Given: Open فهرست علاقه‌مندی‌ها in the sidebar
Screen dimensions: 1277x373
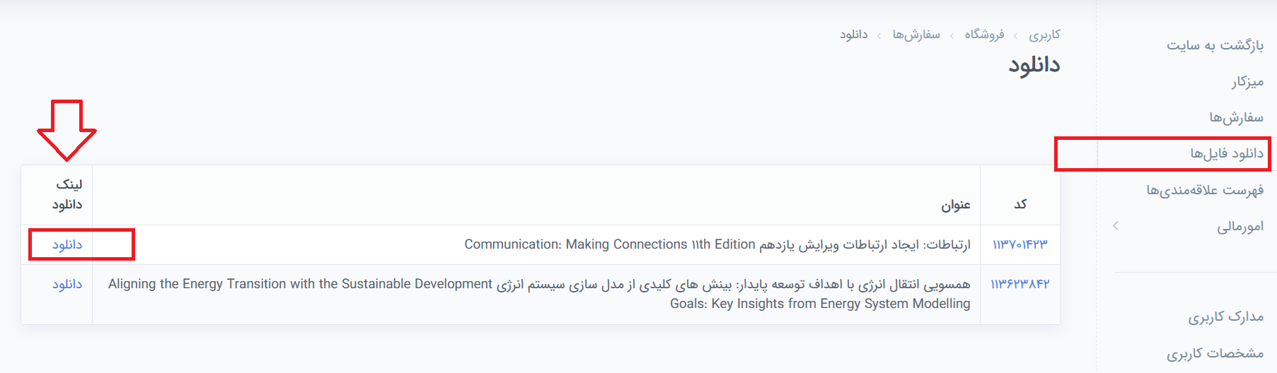Looking at the screenshot, I should pos(1205,190).
